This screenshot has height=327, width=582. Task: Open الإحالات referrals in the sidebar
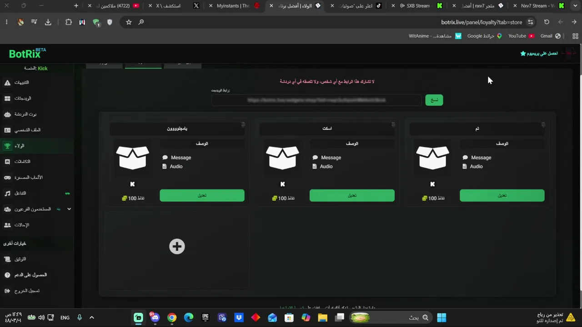(x=36, y=225)
